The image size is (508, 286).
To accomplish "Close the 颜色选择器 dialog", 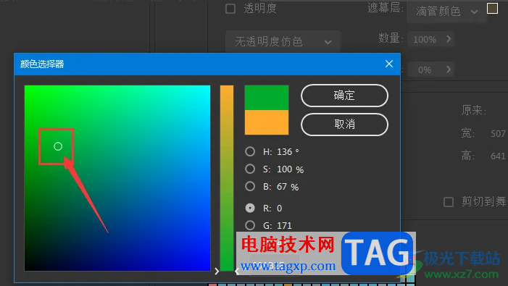I will pos(389,64).
